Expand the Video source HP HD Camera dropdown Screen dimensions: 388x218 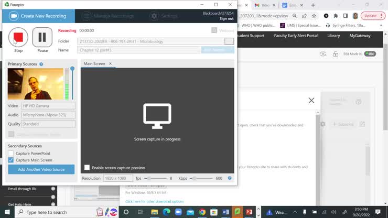(48, 106)
